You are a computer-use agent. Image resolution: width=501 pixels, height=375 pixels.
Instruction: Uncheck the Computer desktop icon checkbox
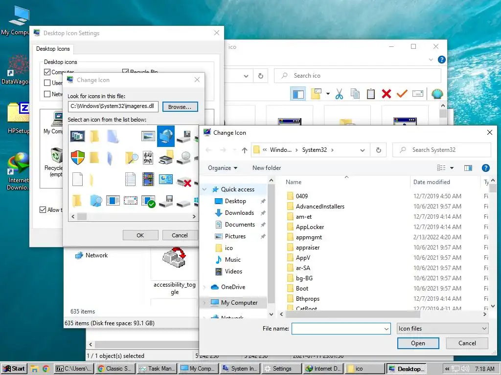click(47, 72)
